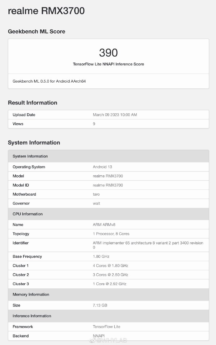This screenshot has width=216, height=345.
Task: Click the Governor value walt
Action: 96,203
